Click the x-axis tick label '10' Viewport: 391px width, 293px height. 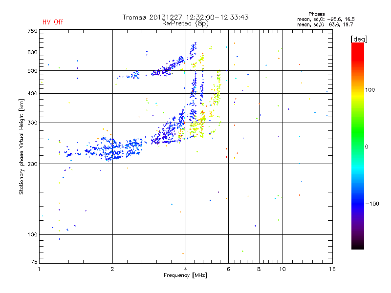click(x=282, y=269)
